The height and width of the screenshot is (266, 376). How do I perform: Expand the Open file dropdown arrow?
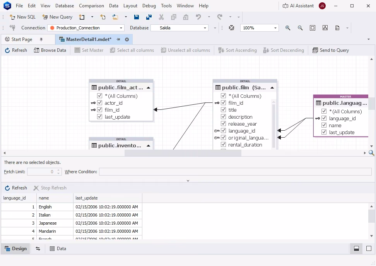click(126, 17)
